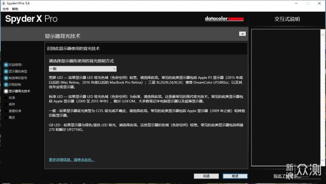Viewport: 326px width, 184px height.
Task: Click the blue step icon for 显示器的类型
Action: click(6, 72)
